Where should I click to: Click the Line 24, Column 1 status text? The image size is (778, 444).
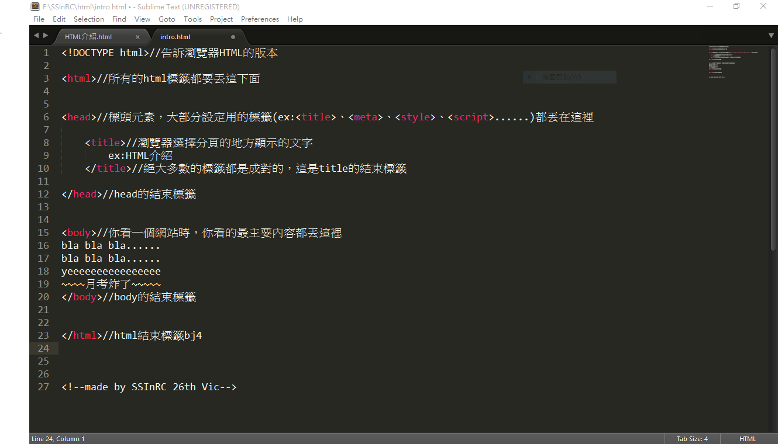pos(58,439)
